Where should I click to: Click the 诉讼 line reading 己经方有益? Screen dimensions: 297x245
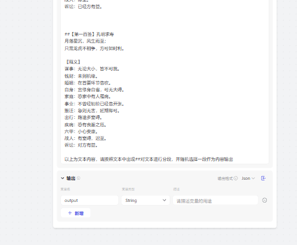[83, 7]
